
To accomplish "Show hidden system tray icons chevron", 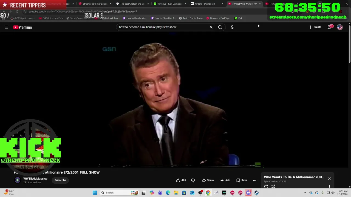I will tap(305, 193).
